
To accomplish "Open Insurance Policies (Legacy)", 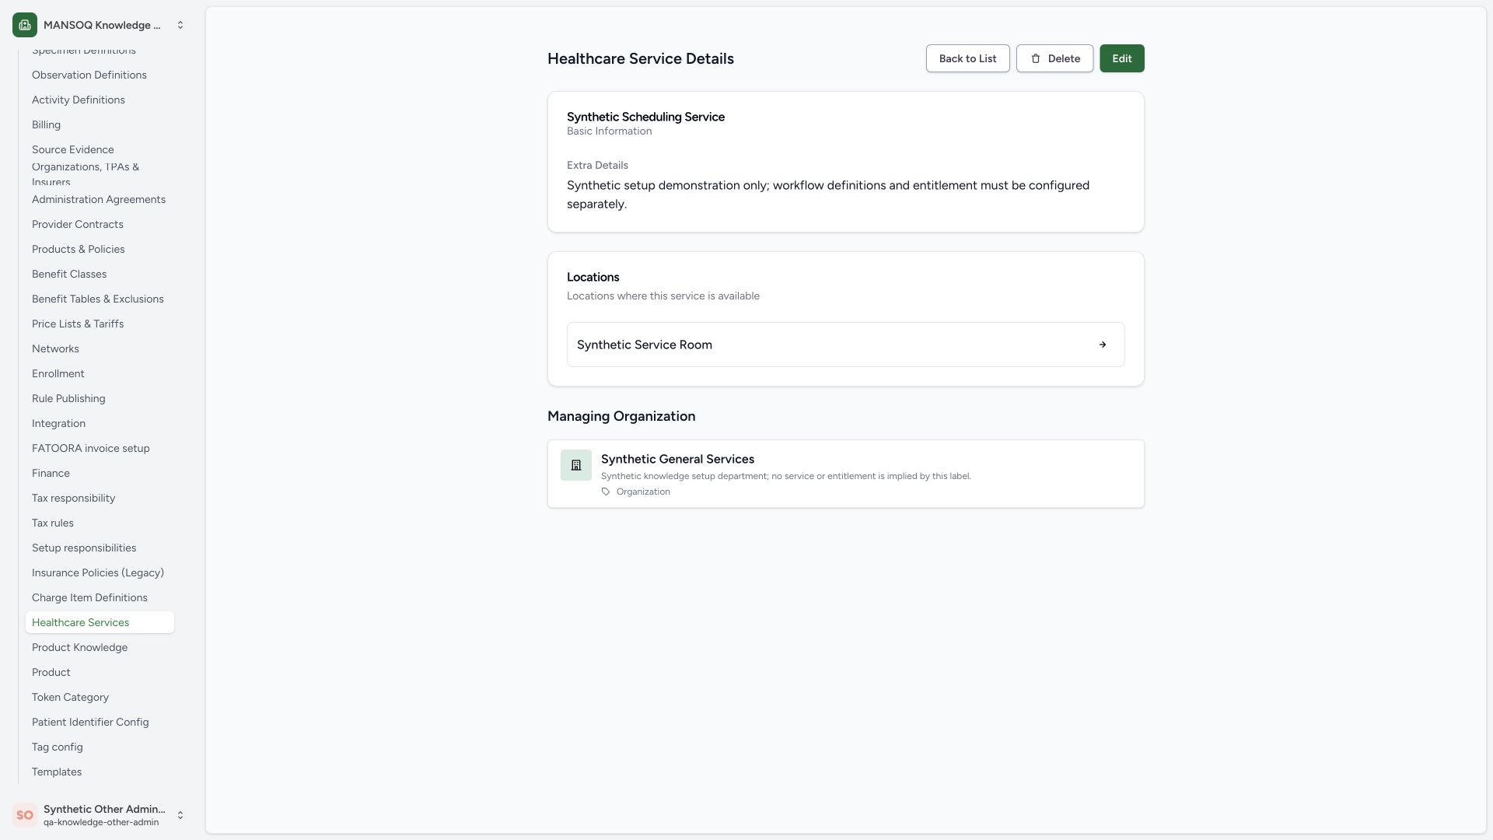I will (x=100, y=572).
